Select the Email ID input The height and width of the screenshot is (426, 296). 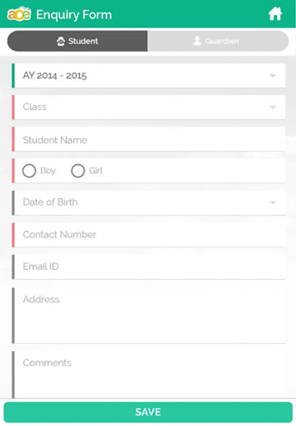pos(149,266)
